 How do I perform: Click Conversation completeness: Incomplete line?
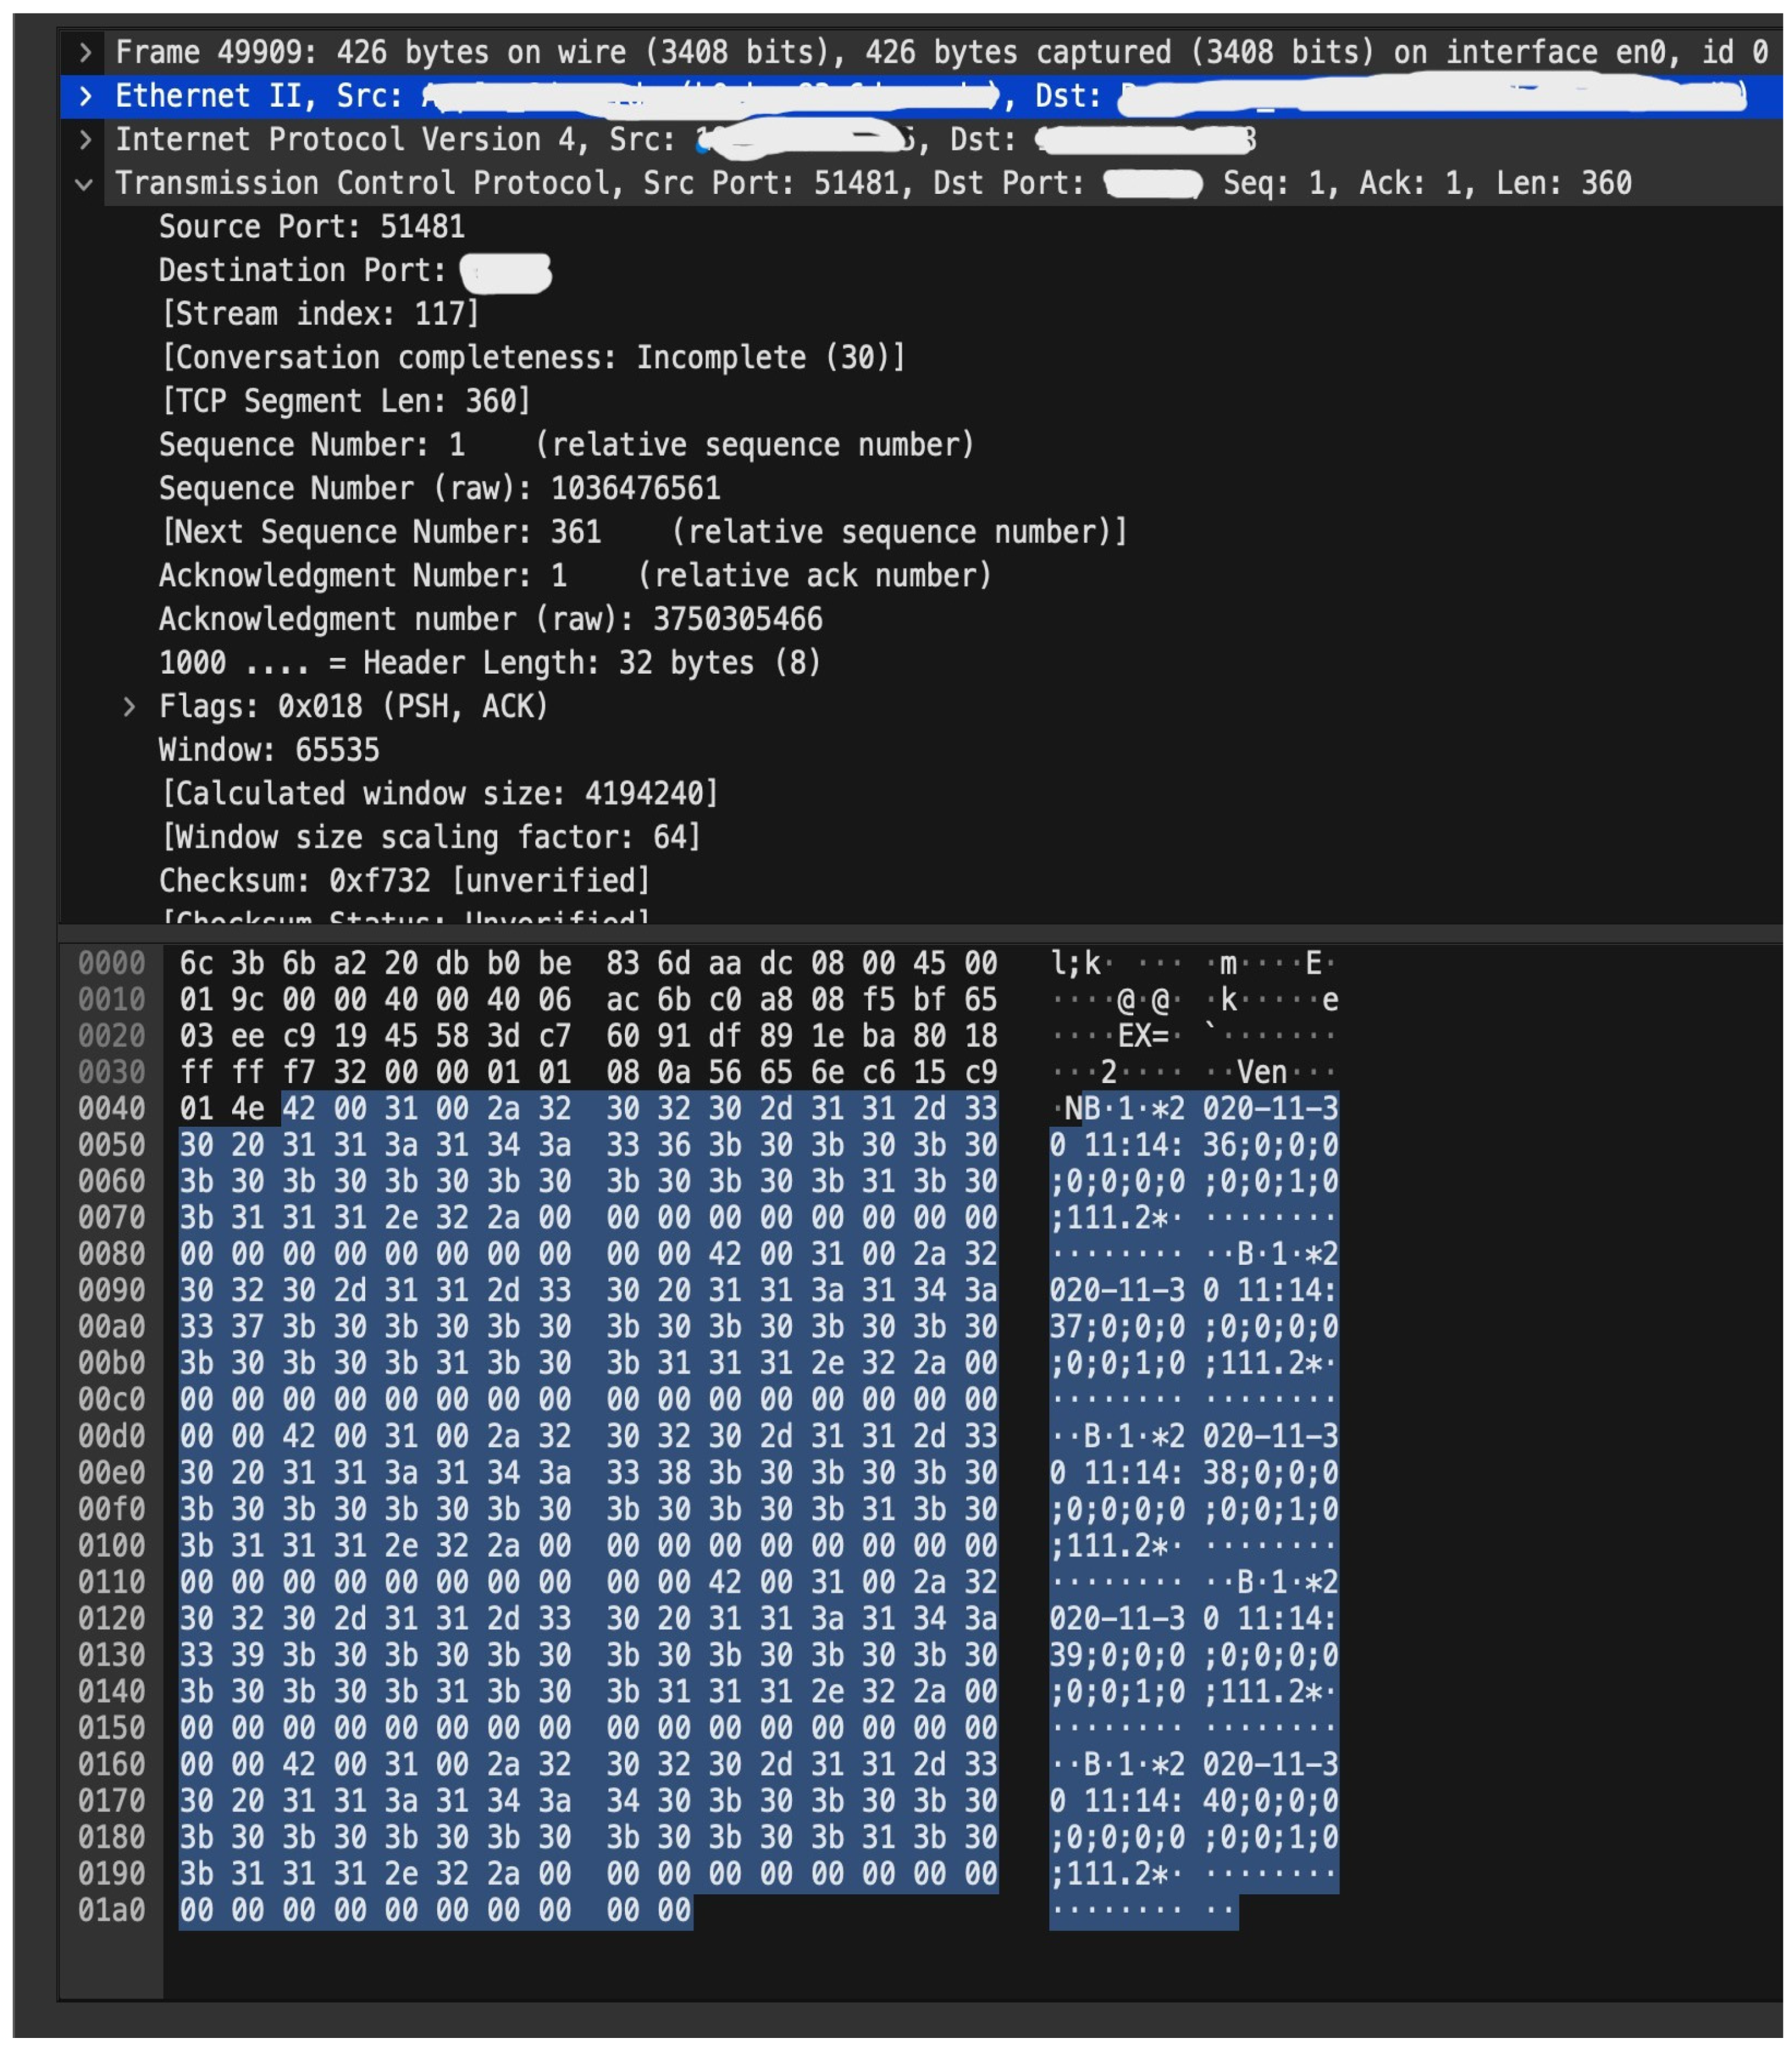(x=532, y=358)
